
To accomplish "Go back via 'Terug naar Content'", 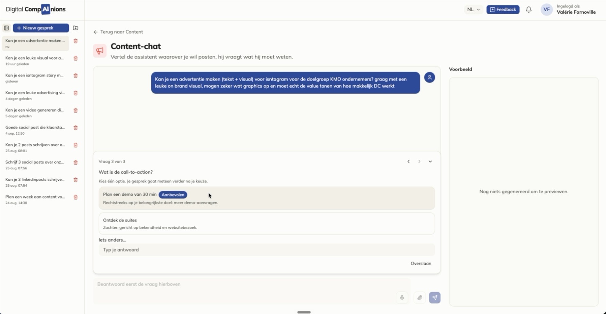I will (x=118, y=32).
